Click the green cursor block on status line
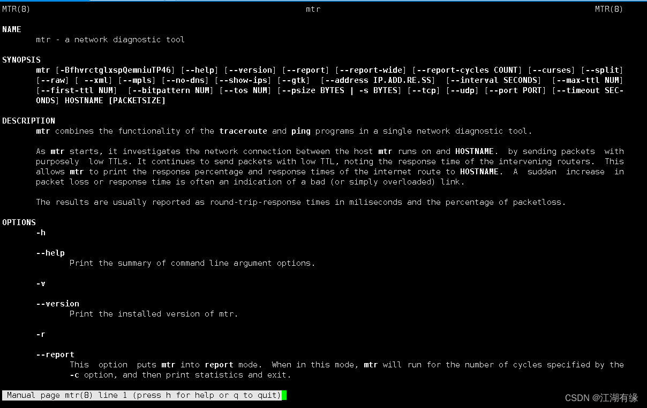The width and height of the screenshot is (647, 408). (284, 395)
